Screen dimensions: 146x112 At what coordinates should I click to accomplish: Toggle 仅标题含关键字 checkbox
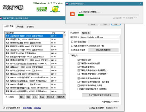(x=72, y=42)
